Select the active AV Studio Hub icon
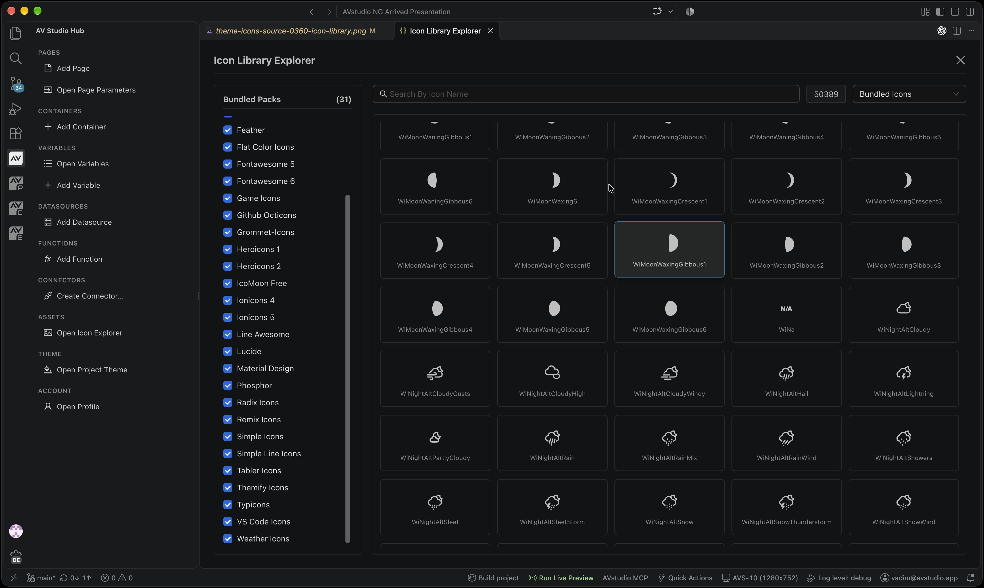Screen dimensions: 984x588 (16, 158)
